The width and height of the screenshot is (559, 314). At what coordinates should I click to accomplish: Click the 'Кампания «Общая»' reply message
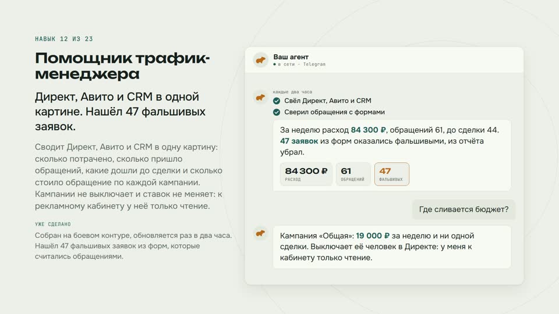pos(392,247)
